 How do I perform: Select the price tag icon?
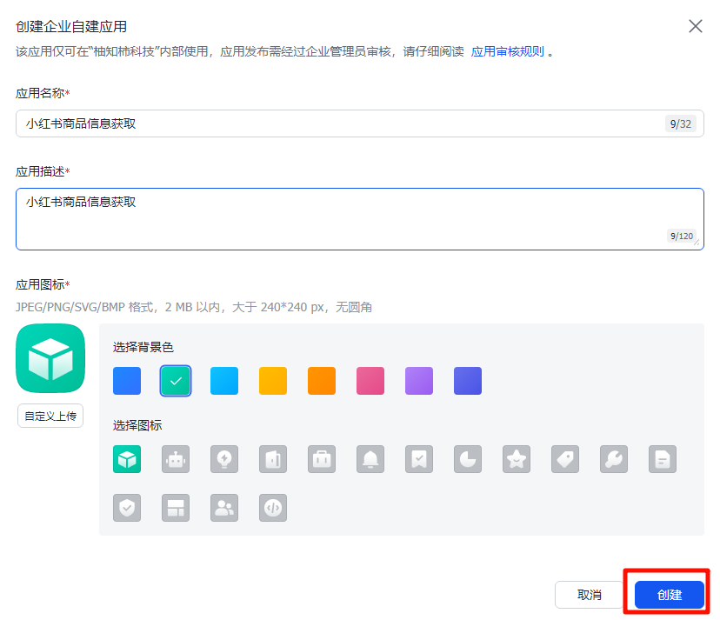(x=565, y=459)
